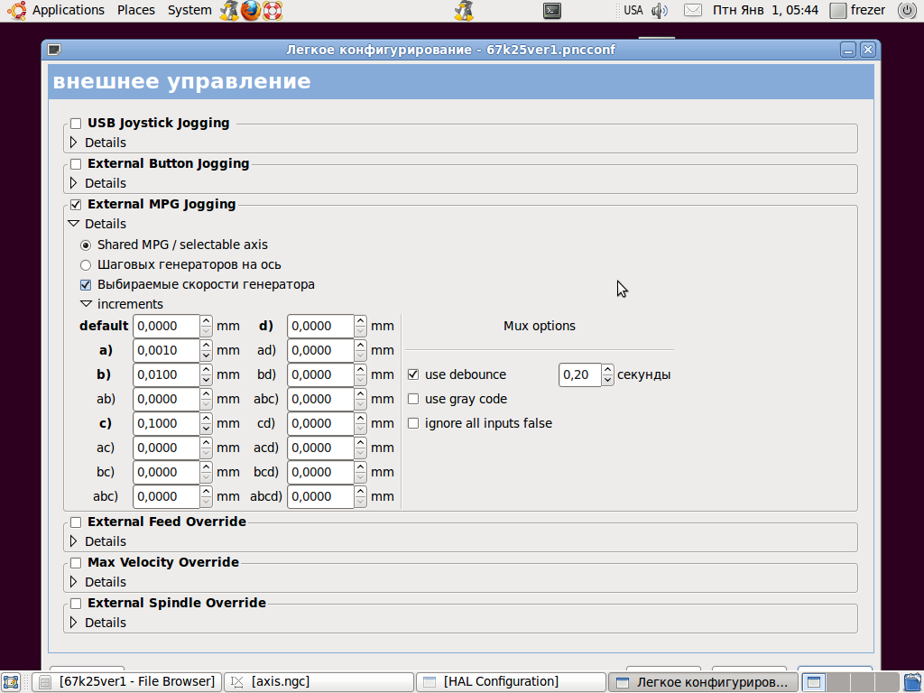Enable ignore all inputs false checkbox

click(x=413, y=423)
